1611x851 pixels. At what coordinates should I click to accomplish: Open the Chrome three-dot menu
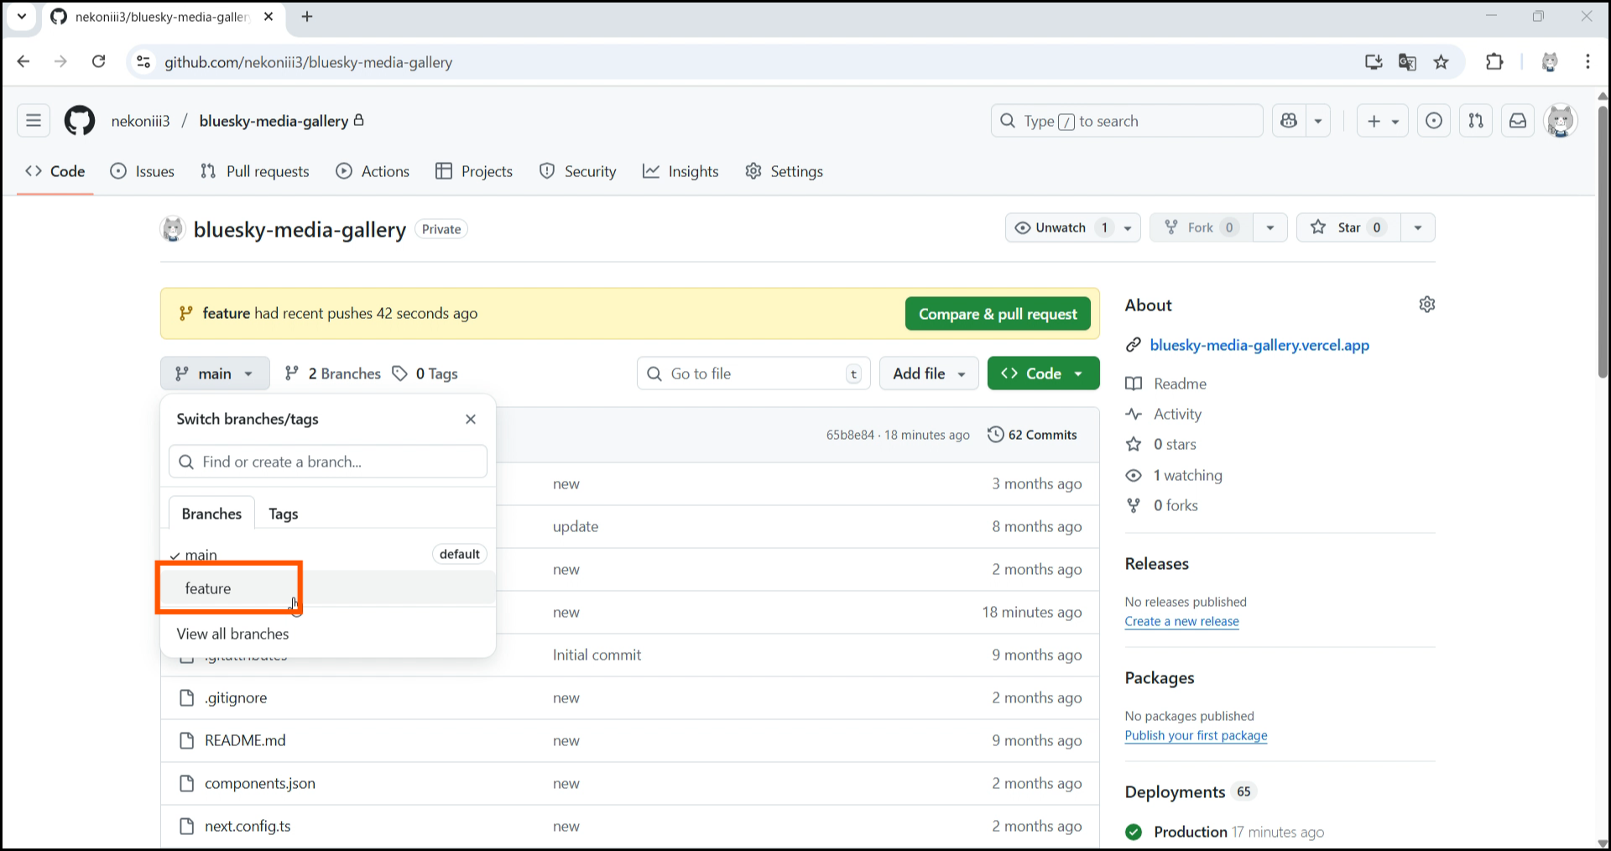[x=1588, y=62]
